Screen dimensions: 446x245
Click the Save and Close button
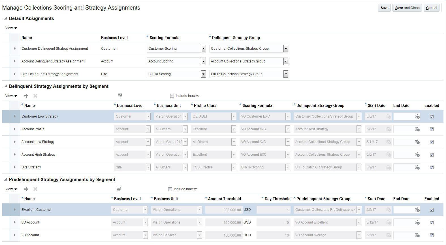click(x=407, y=8)
